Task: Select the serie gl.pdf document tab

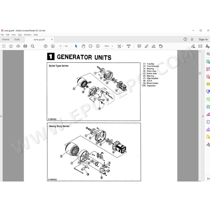Action: click(39, 40)
